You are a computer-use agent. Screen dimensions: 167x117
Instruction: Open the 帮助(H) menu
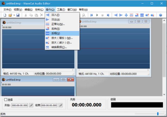(x=83, y=10)
